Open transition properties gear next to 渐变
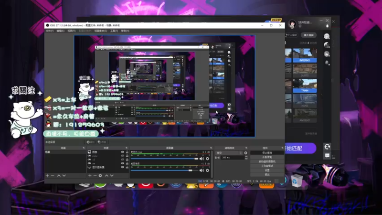Viewport: 382px width, 215px height. pos(245,153)
